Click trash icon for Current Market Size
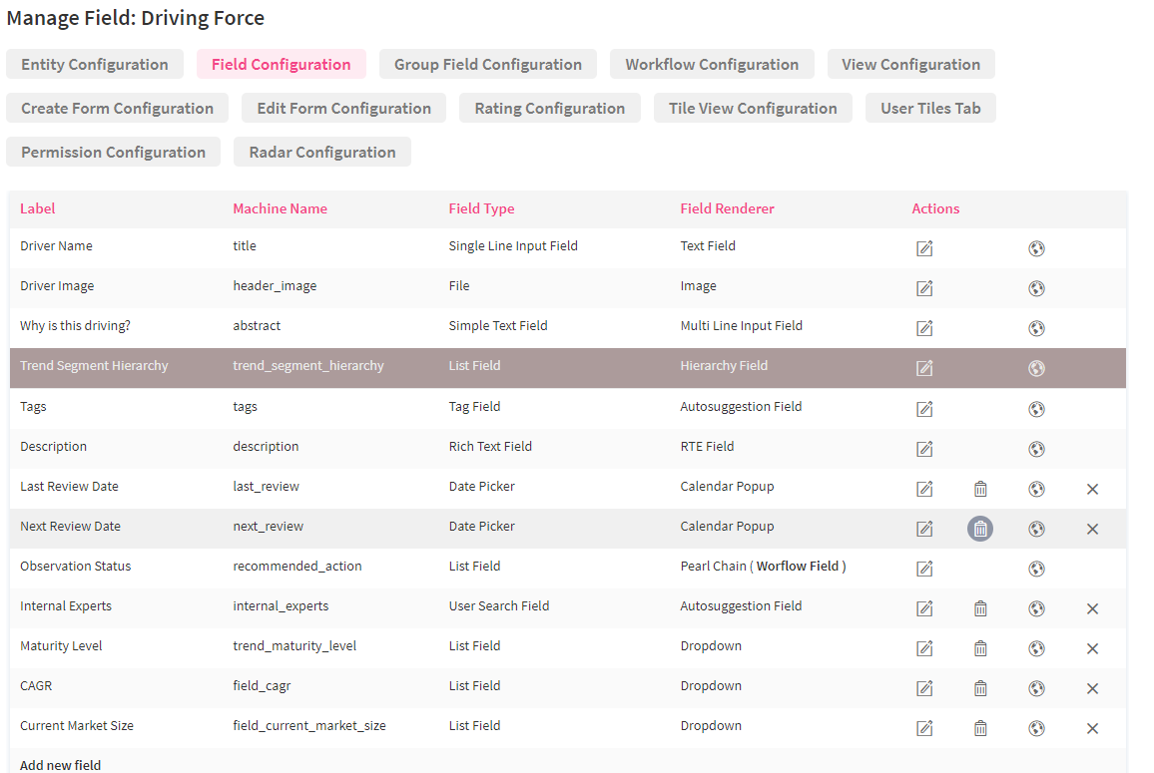This screenshot has width=1154, height=773. [980, 728]
